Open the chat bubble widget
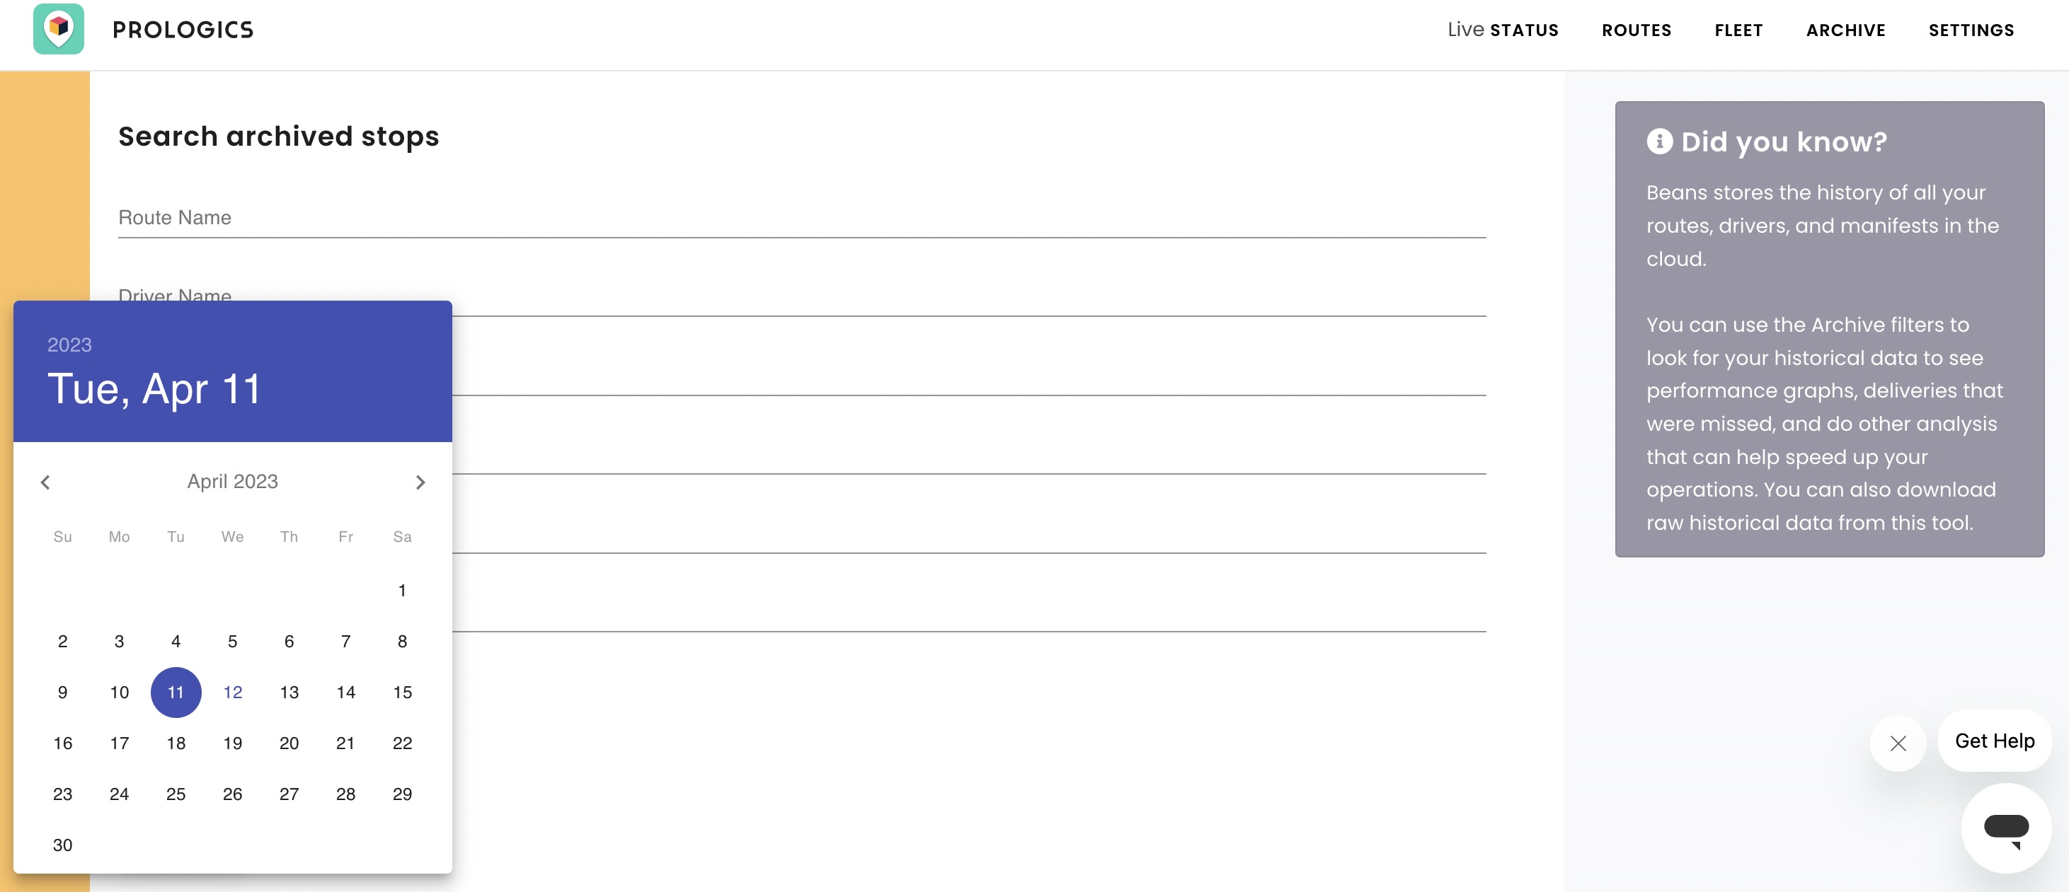The width and height of the screenshot is (2069, 892). click(x=2005, y=828)
